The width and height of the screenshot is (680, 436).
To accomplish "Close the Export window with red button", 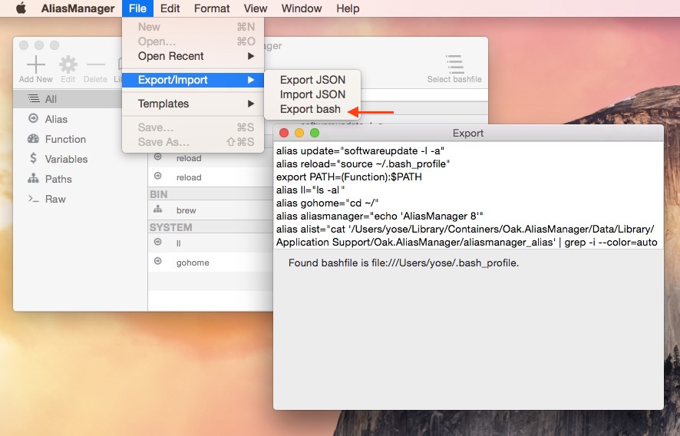I will pos(284,133).
